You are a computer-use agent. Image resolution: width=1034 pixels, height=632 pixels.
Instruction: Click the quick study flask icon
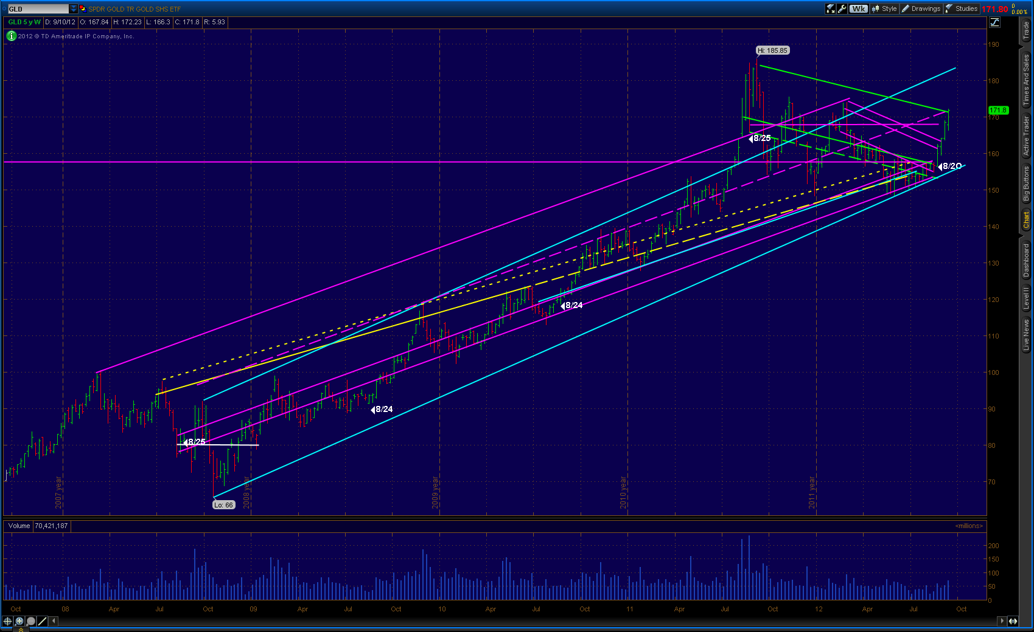[830, 9]
